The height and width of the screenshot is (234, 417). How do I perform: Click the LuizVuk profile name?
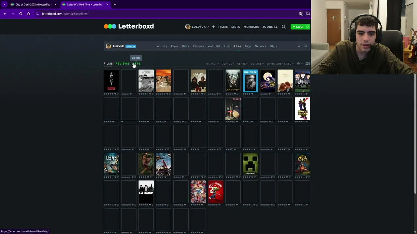118,46
